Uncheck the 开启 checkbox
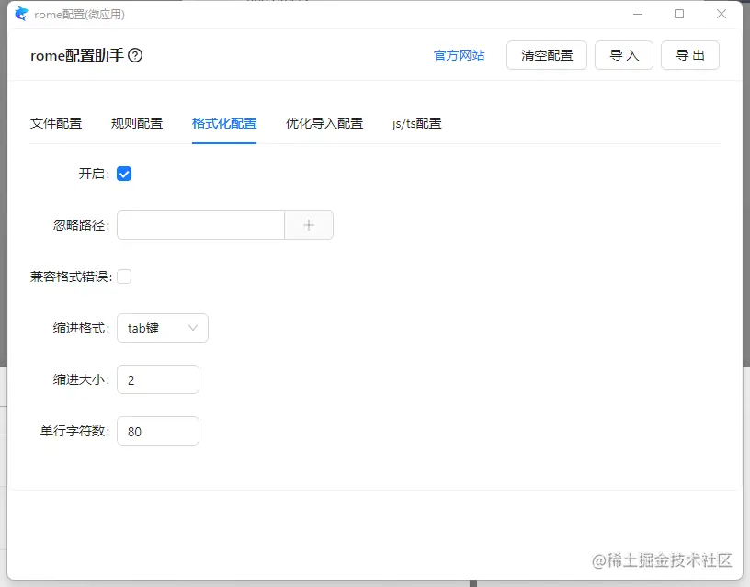The image size is (750, 587). click(124, 174)
